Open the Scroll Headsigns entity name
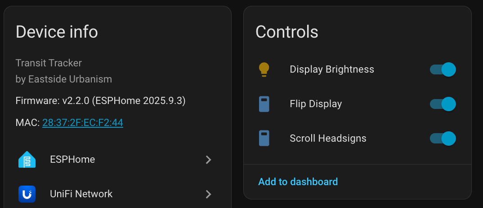The image size is (483, 208). tap(328, 138)
